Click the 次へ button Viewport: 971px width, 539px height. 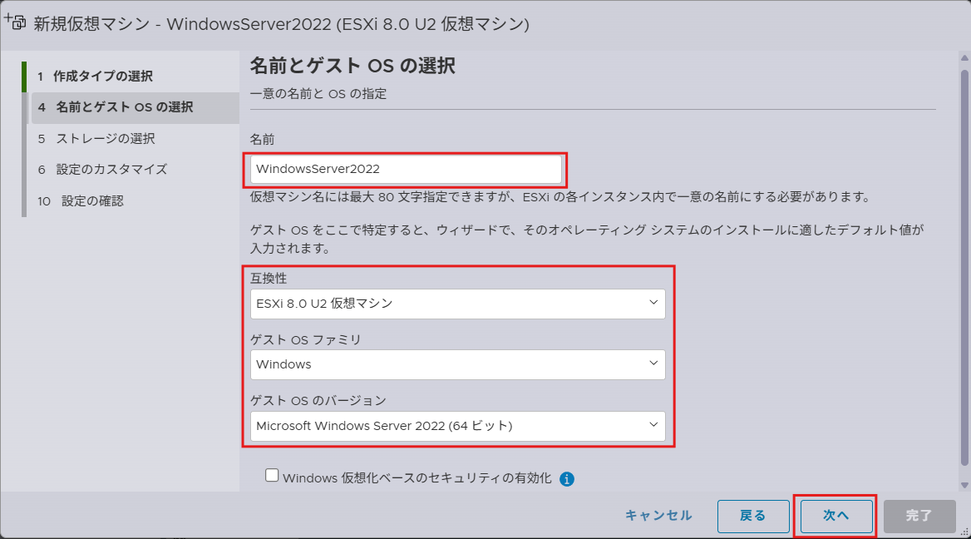pos(836,516)
